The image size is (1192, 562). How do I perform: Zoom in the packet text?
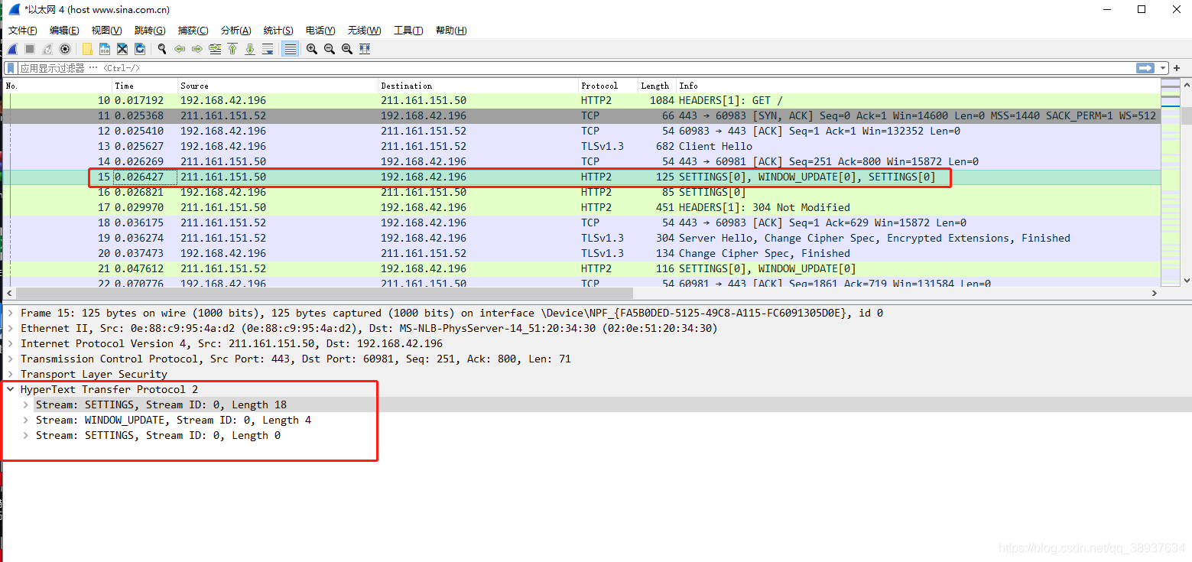312,49
